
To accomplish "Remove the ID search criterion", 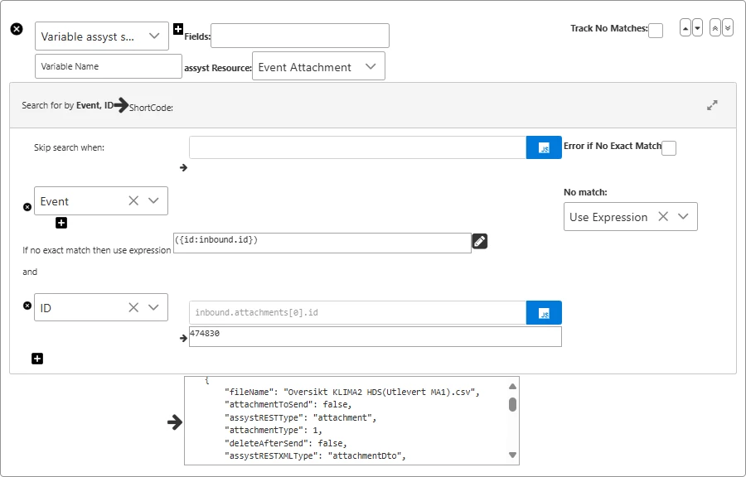I will coord(27,306).
